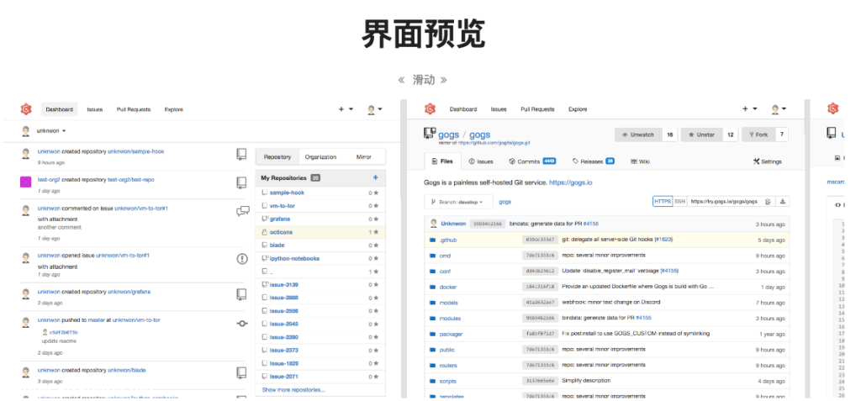Click the star count 12 beside Unstar
The image size is (861, 401).
(731, 135)
